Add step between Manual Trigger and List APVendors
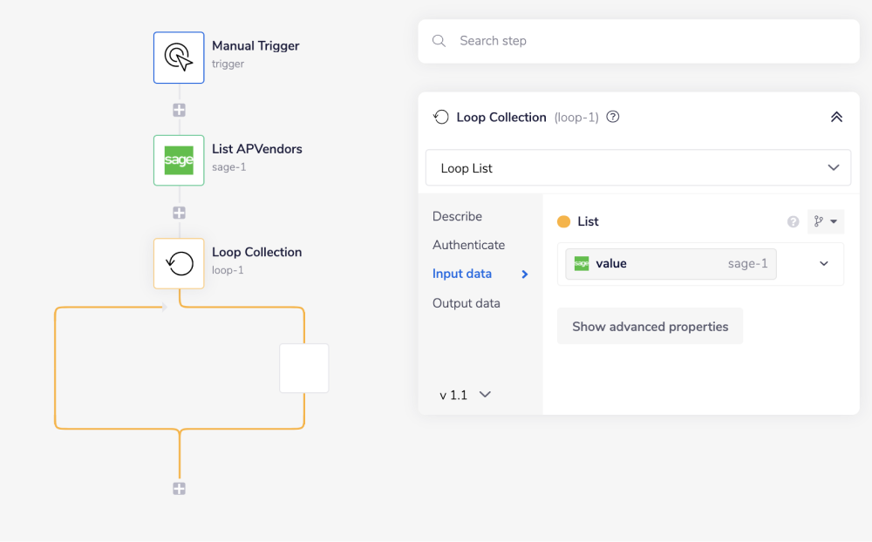This screenshot has width=872, height=542. [179, 110]
